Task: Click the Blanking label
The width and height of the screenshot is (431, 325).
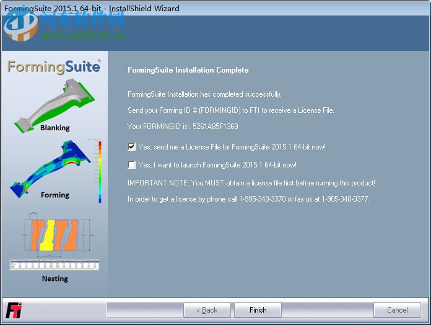Action: point(55,128)
